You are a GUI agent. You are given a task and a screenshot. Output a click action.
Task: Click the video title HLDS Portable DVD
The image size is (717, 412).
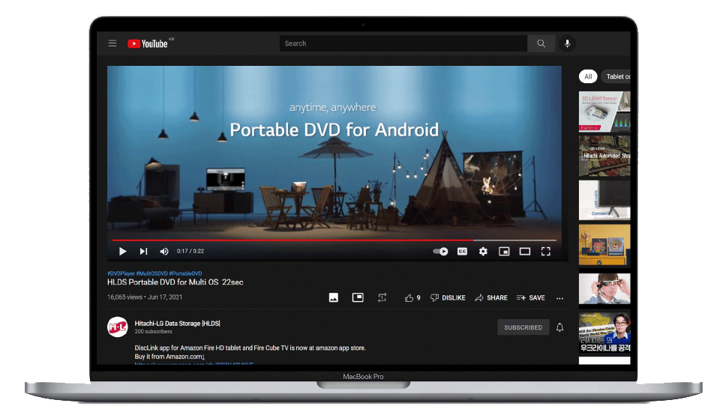(x=175, y=282)
